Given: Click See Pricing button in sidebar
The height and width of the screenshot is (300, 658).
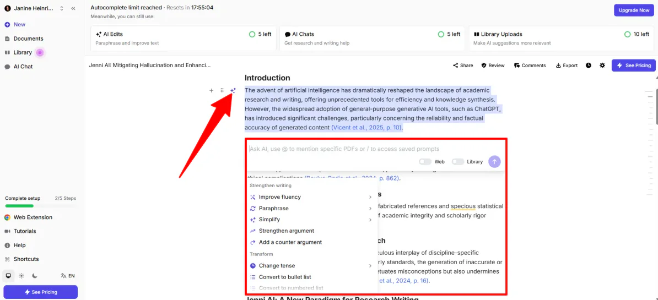Looking at the screenshot, I should click(x=41, y=292).
